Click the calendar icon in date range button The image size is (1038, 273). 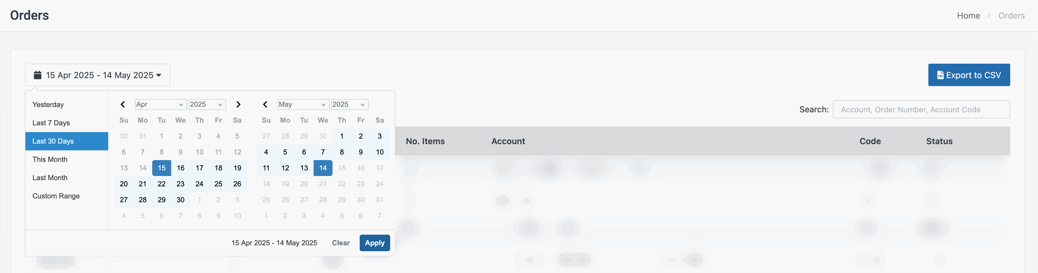(x=38, y=75)
